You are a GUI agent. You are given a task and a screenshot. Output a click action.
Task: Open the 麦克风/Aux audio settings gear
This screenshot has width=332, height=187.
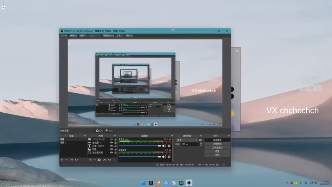click(x=169, y=146)
